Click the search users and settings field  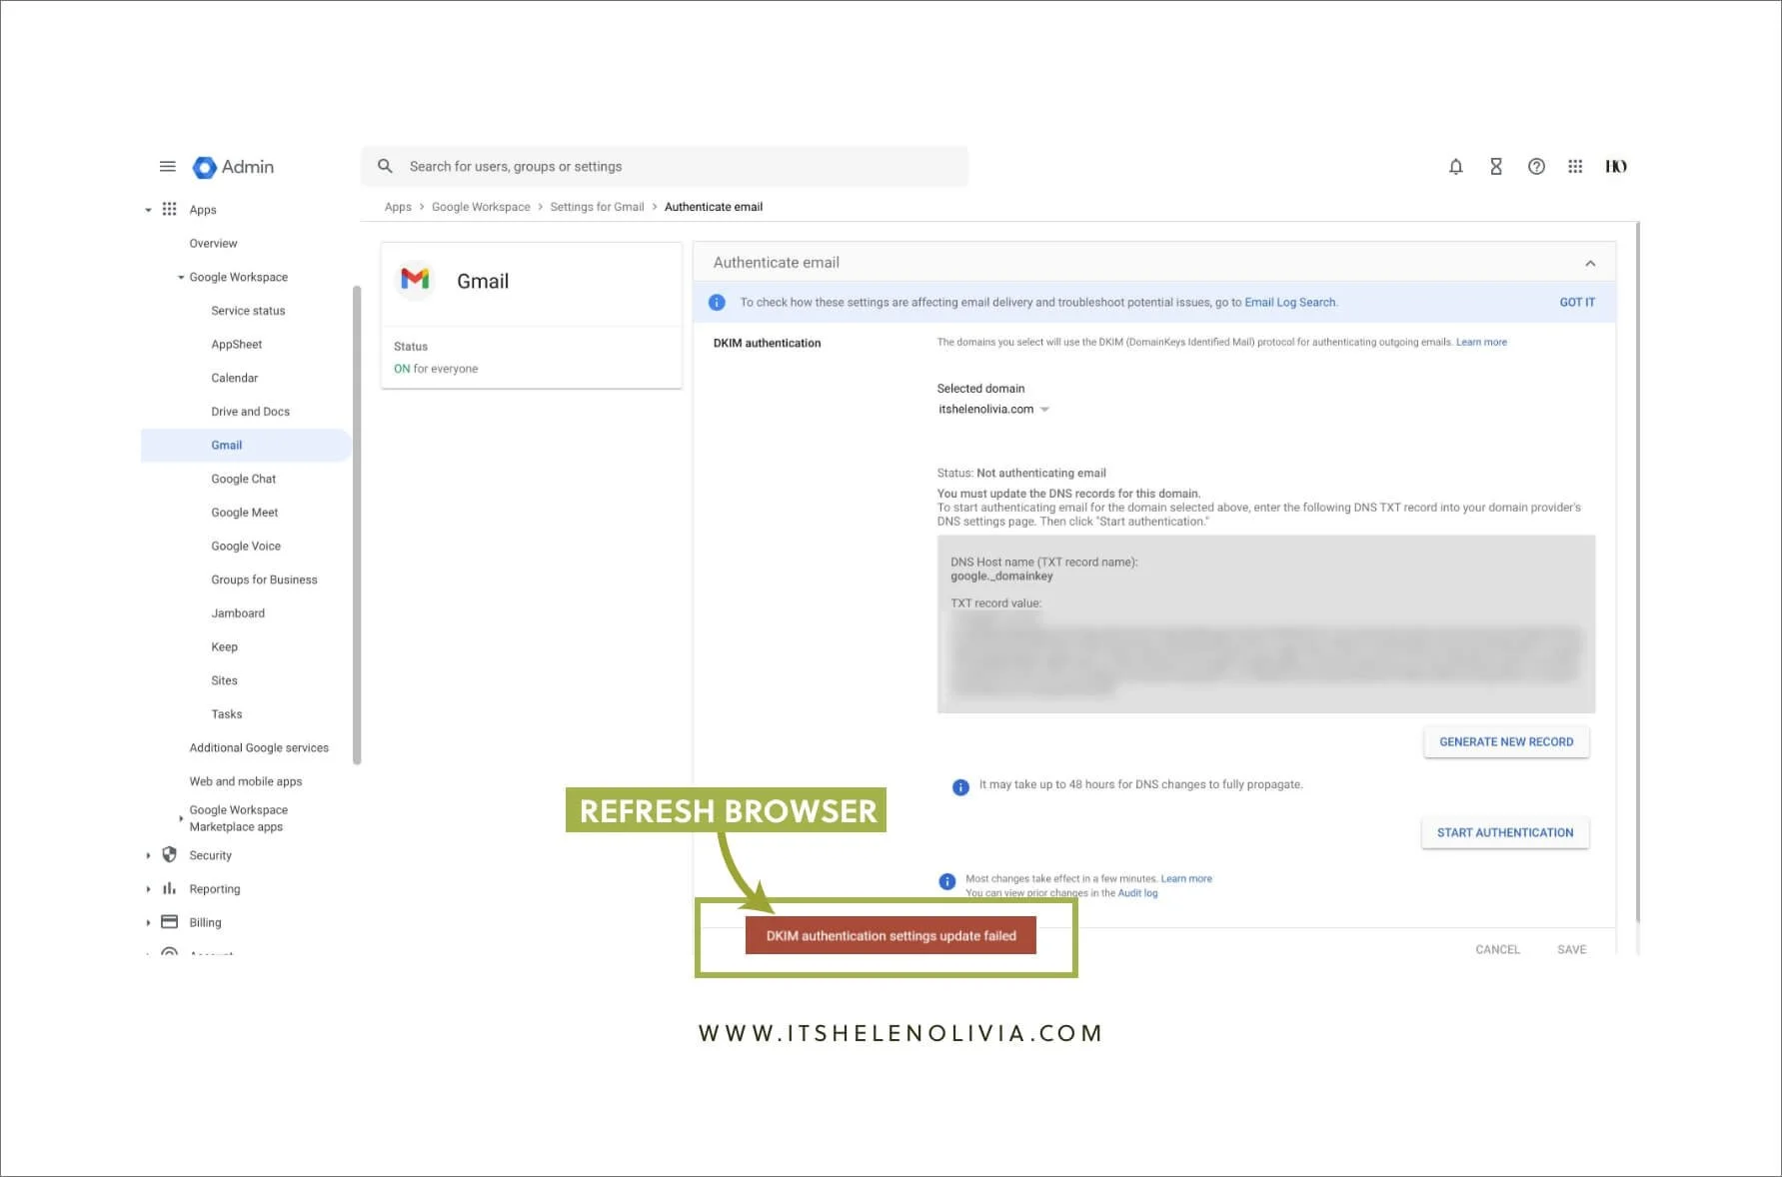coord(663,166)
